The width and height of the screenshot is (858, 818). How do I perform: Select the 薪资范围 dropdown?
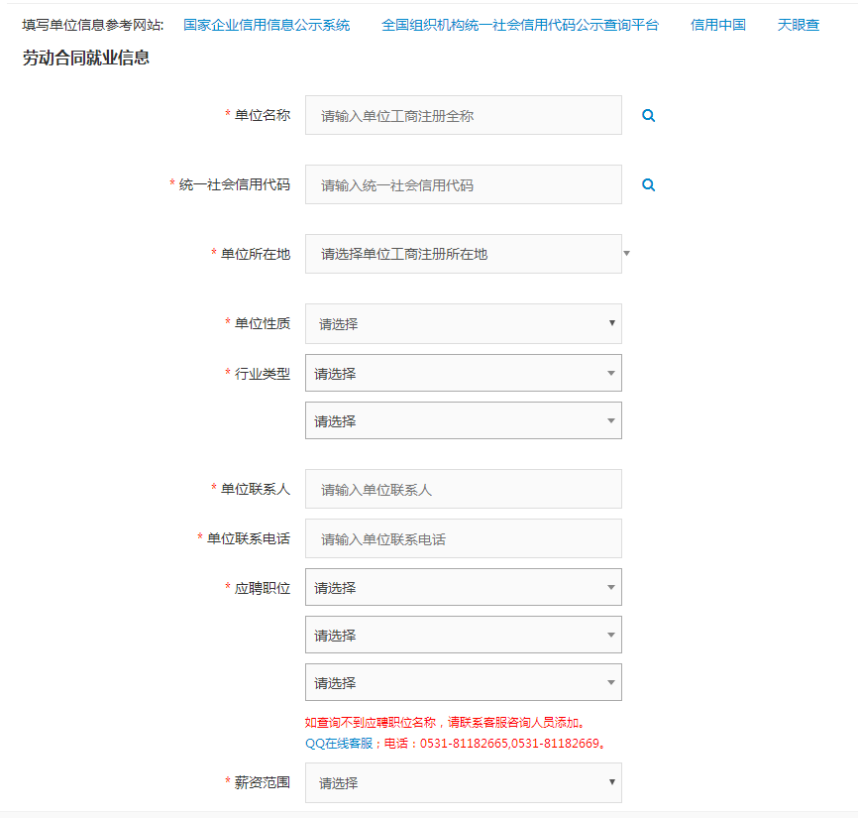[x=463, y=783]
